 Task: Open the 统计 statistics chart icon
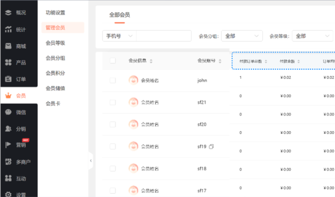[x=8, y=30]
